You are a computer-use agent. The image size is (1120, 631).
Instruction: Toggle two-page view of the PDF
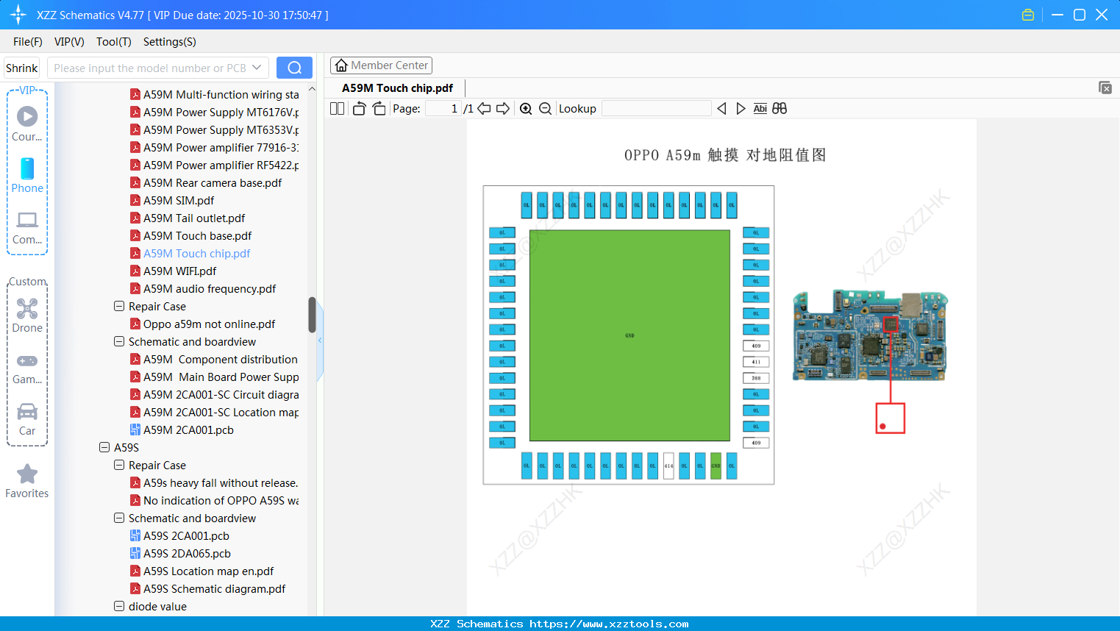coord(336,108)
